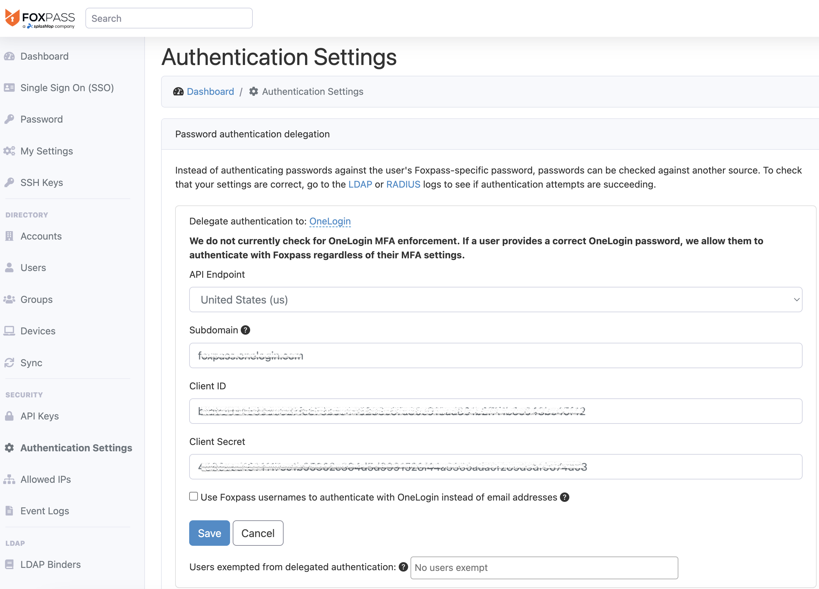Click help icon beside Users exempted label
This screenshot has height=589, width=819.
(x=403, y=567)
